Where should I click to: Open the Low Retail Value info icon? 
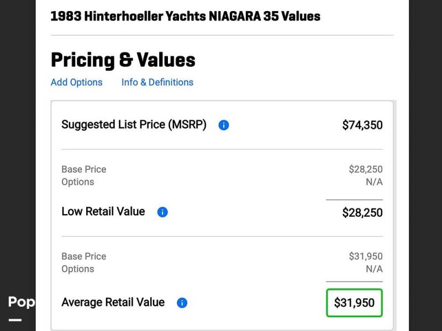[x=162, y=212]
